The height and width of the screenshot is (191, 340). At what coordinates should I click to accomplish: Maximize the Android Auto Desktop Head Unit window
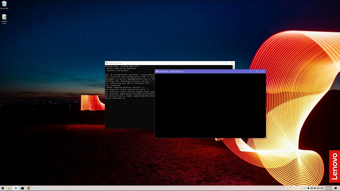point(257,71)
